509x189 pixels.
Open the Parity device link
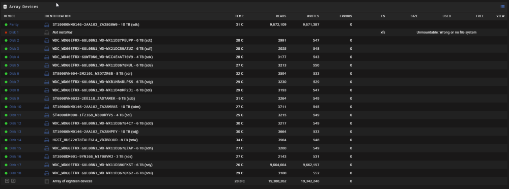[14, 24]
